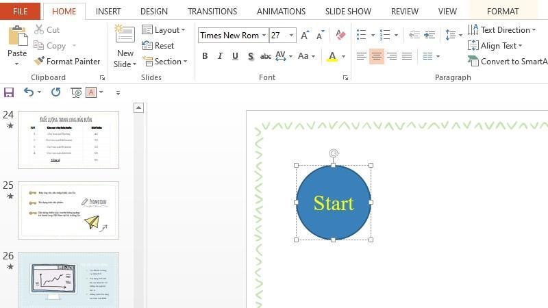Cut the selected shape
The image size is (548, 308).
click(x=47, y=29)
